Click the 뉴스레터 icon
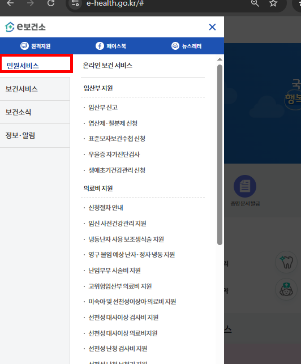 click(x=175, y=46)
